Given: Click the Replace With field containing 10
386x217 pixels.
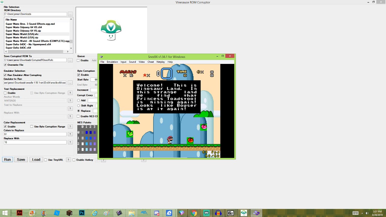Looking at the screenshot, I should tap(35, 142).
